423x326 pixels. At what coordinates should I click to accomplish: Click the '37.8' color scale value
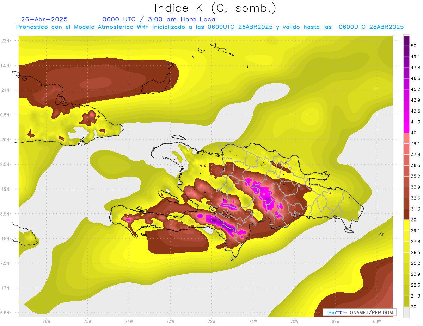click(415, 154)
